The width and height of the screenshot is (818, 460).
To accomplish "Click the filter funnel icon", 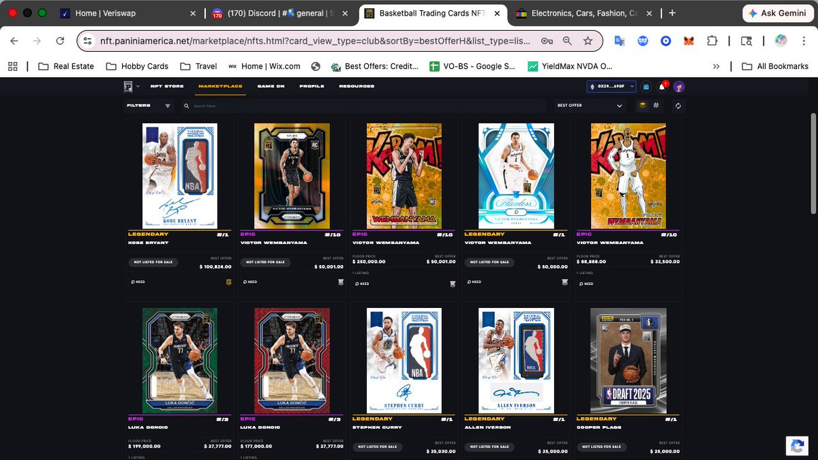I will coord(168,106).
